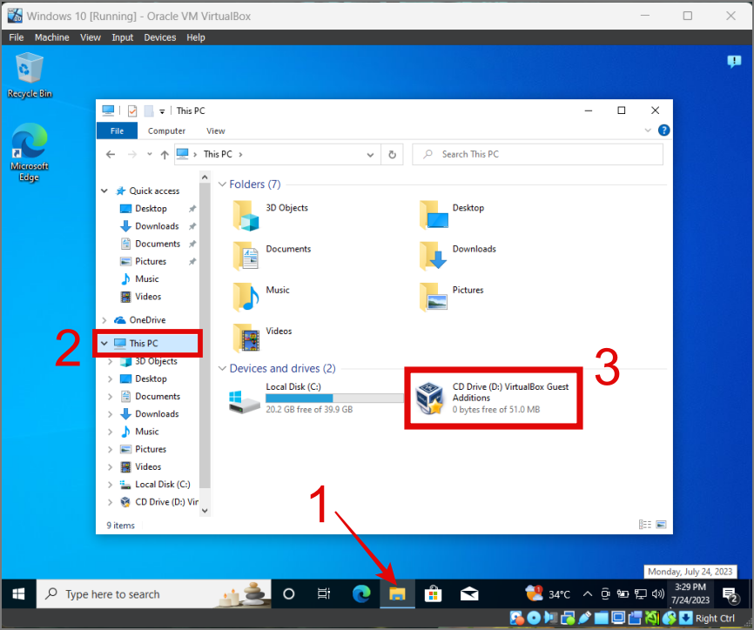This screenshot has height=630, width=754.
Task: Collapse the Devices and drives group
Action: [222, 368]
